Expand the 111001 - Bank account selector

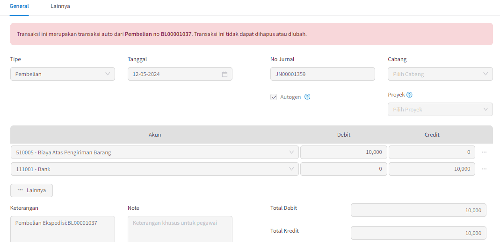click(x=155, y=169)
